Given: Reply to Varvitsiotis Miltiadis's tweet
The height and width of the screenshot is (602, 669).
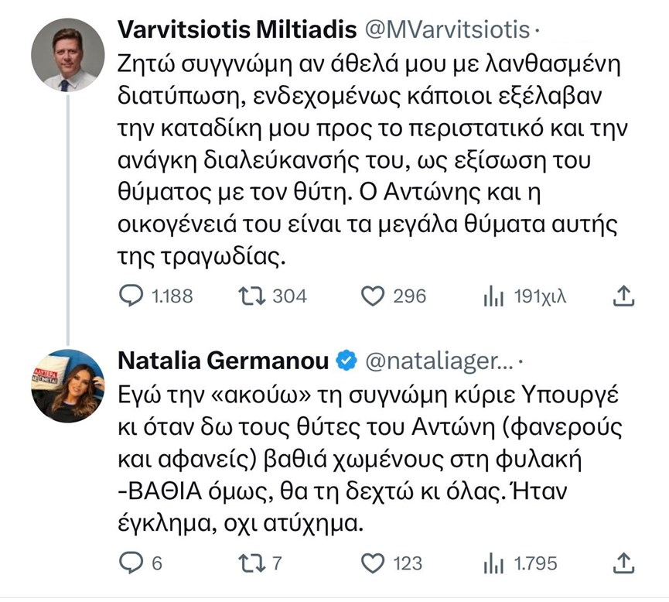Looking at the screenshot, I should (x=135, y=296).
